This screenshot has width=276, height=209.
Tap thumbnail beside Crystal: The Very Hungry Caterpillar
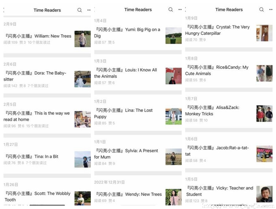[264, 33]
